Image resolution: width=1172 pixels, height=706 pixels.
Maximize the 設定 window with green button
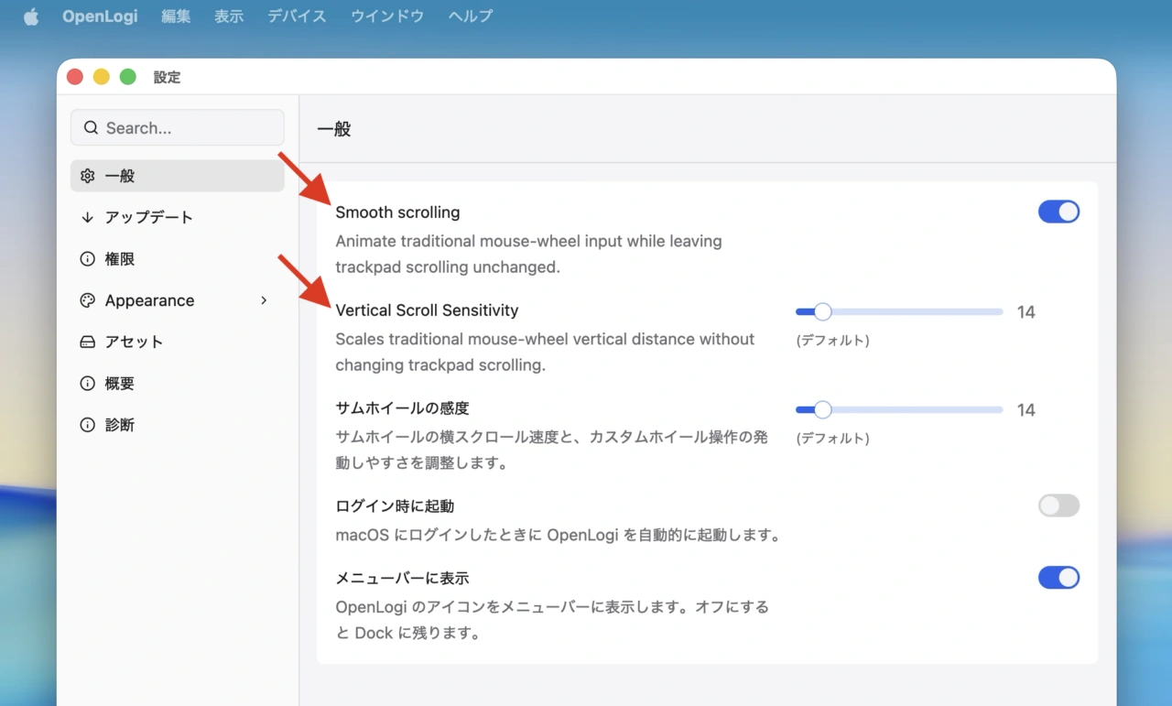[128, 77]
